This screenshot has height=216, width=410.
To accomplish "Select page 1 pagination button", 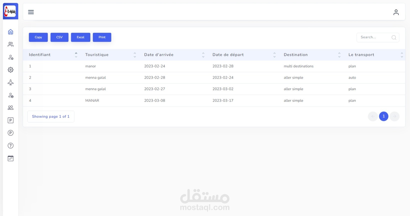I will (383, 116).
